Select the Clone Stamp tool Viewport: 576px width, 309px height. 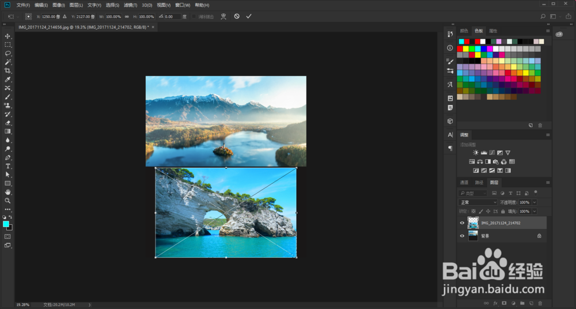(7, 105)
